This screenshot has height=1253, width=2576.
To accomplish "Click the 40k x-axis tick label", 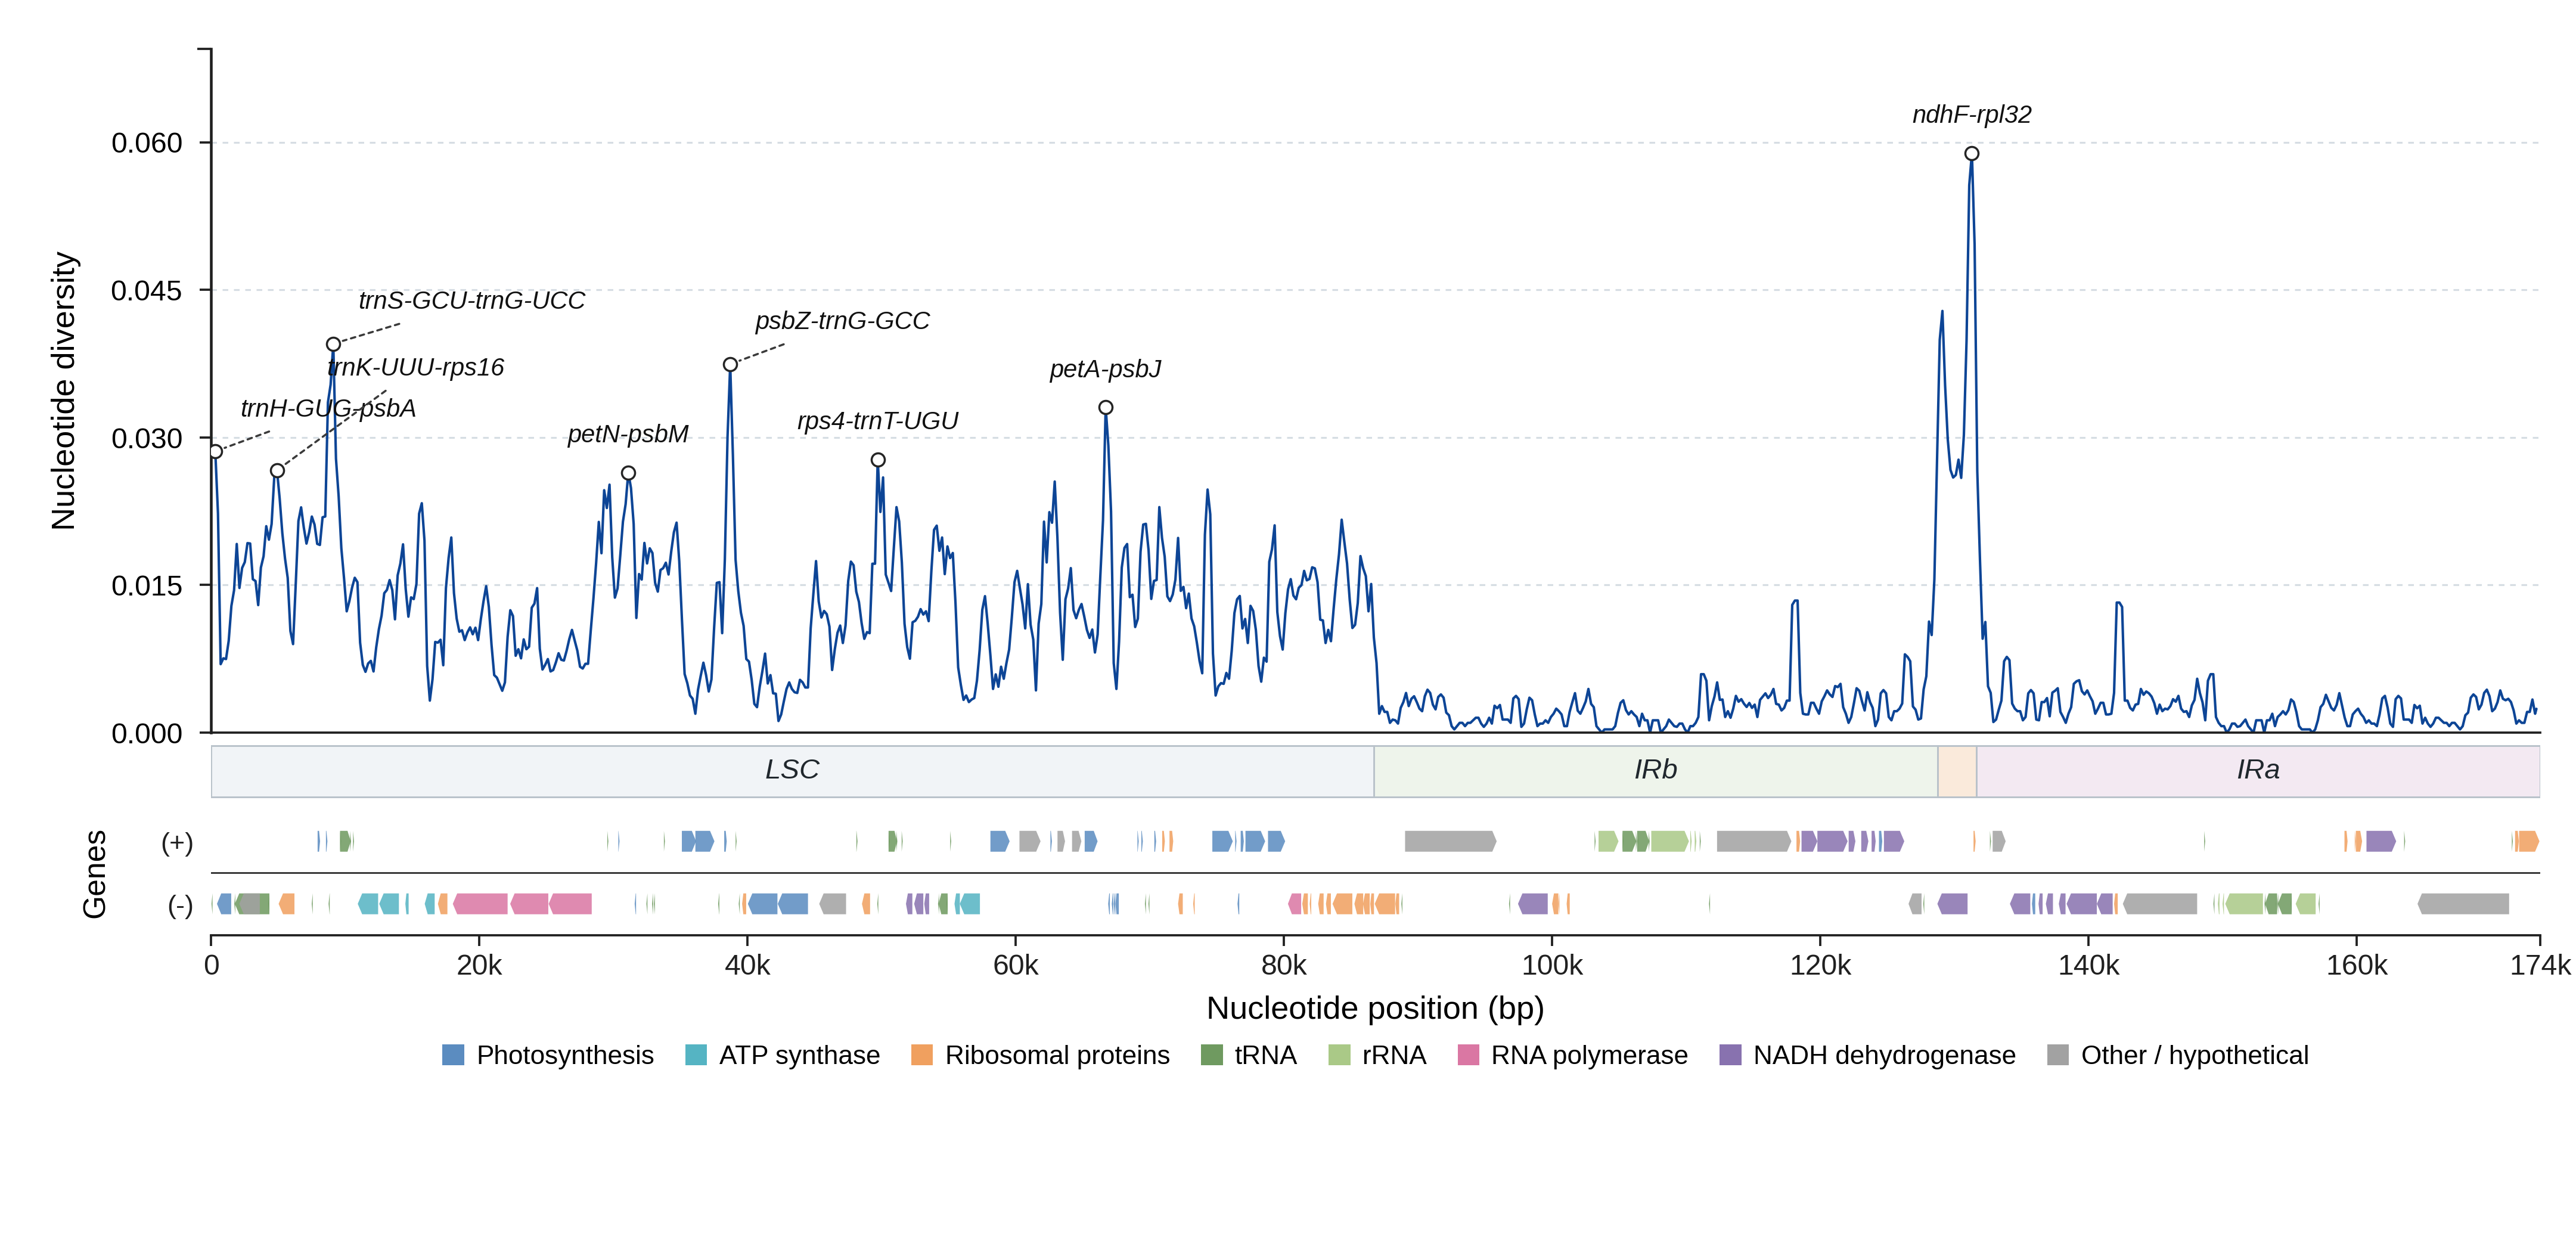I will click(x=747, y=965).
